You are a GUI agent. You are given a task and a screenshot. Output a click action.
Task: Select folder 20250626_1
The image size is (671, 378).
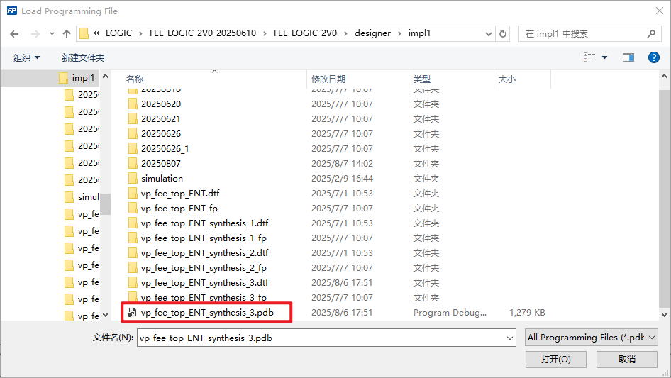point(165,148)
